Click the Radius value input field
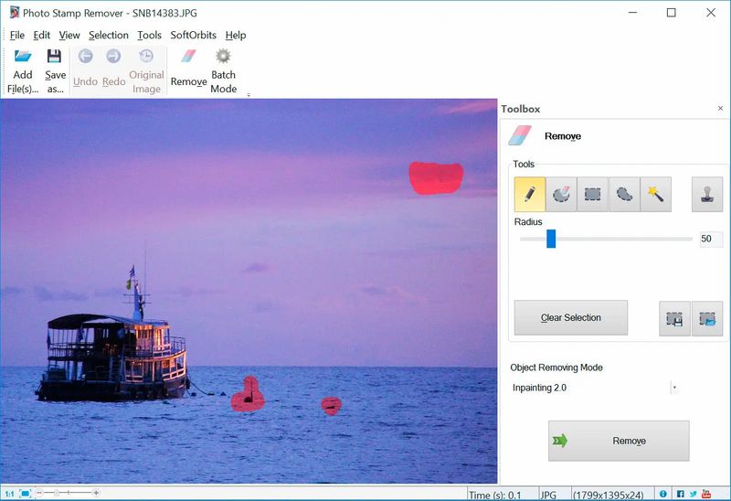This screenshot has width=731, height=501. [710, 239]
